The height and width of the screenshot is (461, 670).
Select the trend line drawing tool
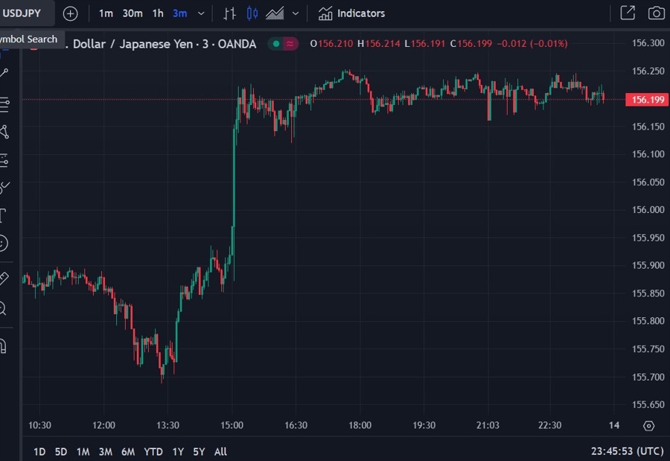coord(4,73)
